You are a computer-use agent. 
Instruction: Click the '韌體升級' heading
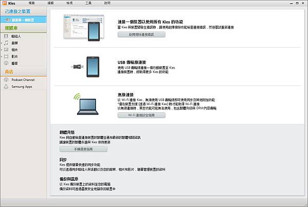tap(67, 132)
